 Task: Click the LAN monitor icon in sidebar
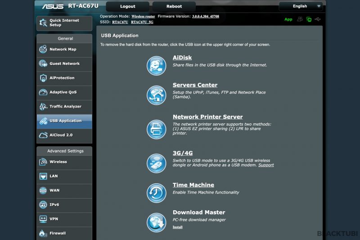point(43,176)
